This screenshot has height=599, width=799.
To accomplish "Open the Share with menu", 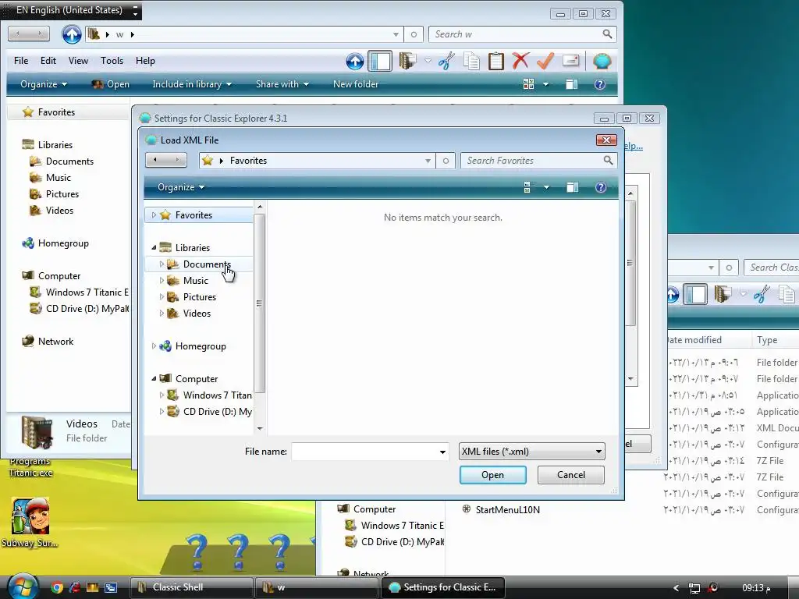I will [x=282, y=84].
